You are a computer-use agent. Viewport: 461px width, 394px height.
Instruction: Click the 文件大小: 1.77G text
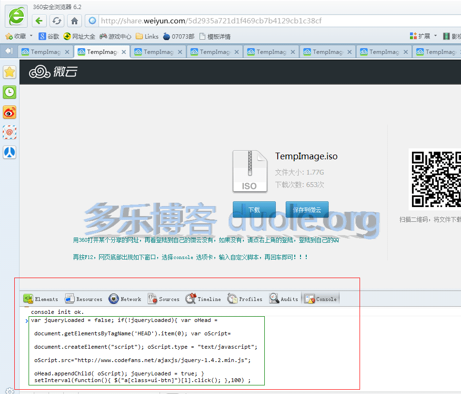click(299, 172)
